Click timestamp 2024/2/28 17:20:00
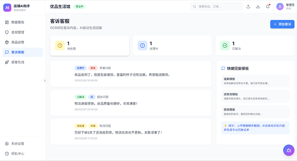The image size is (297, 161). click(x=86, y=139)
